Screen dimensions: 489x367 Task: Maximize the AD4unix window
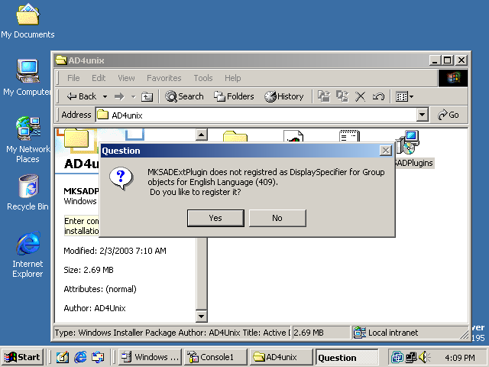point(448,60)
